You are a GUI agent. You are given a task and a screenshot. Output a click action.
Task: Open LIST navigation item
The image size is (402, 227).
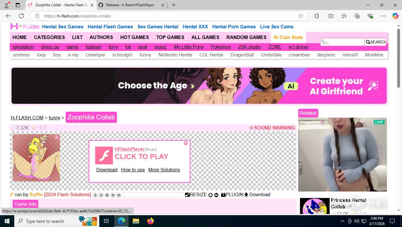click(77, 37)
